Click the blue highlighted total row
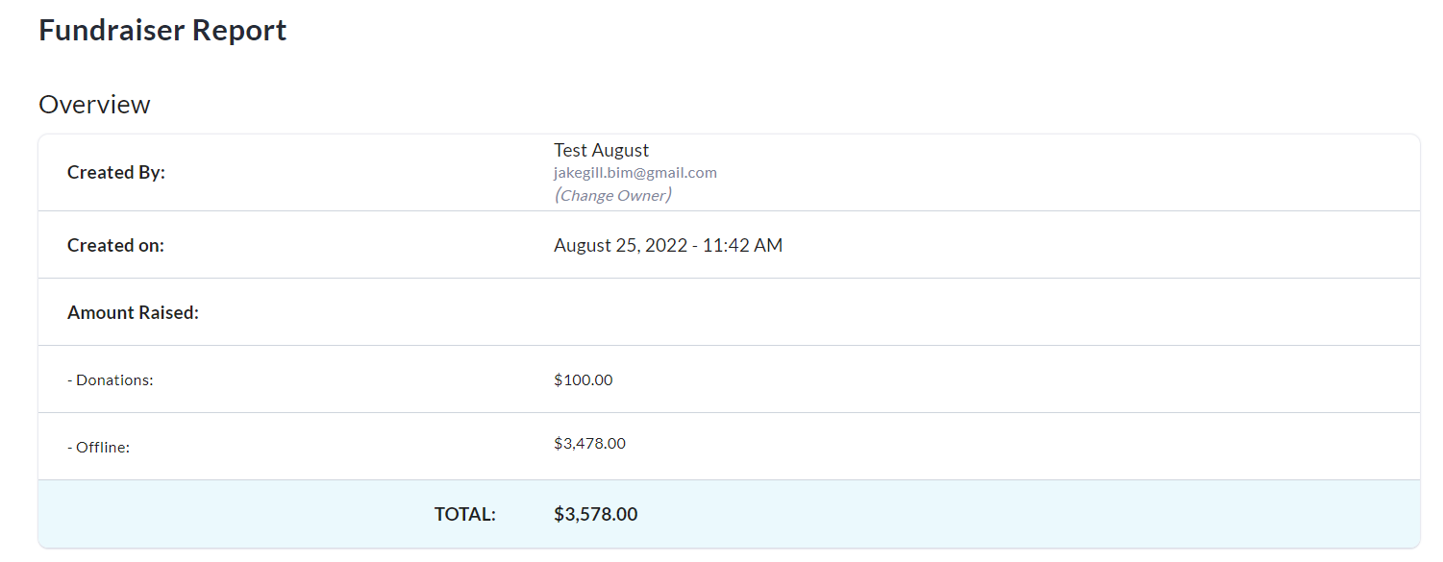This screenshot has height=562, width=1443. (961, 514)
